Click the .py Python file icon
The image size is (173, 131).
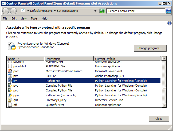click(x=10, y=80)
